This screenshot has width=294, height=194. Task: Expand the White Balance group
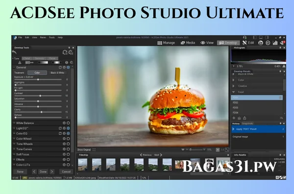[x=14, y=123]
